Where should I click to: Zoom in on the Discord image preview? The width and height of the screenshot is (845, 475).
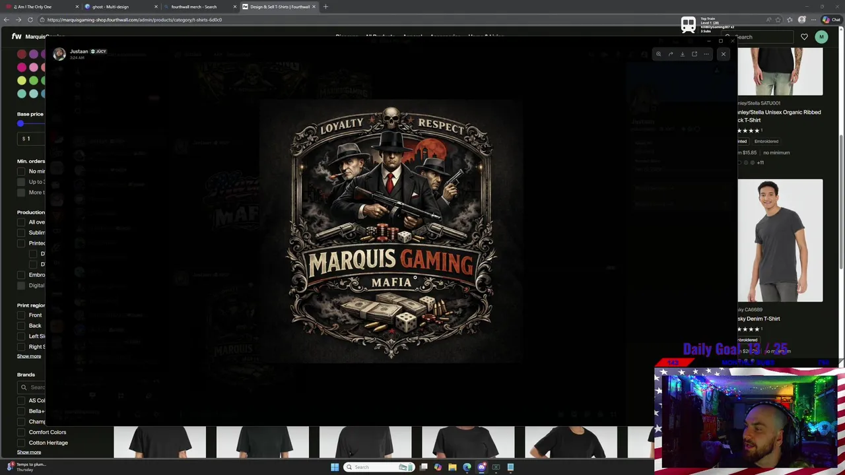pos(658,54)
